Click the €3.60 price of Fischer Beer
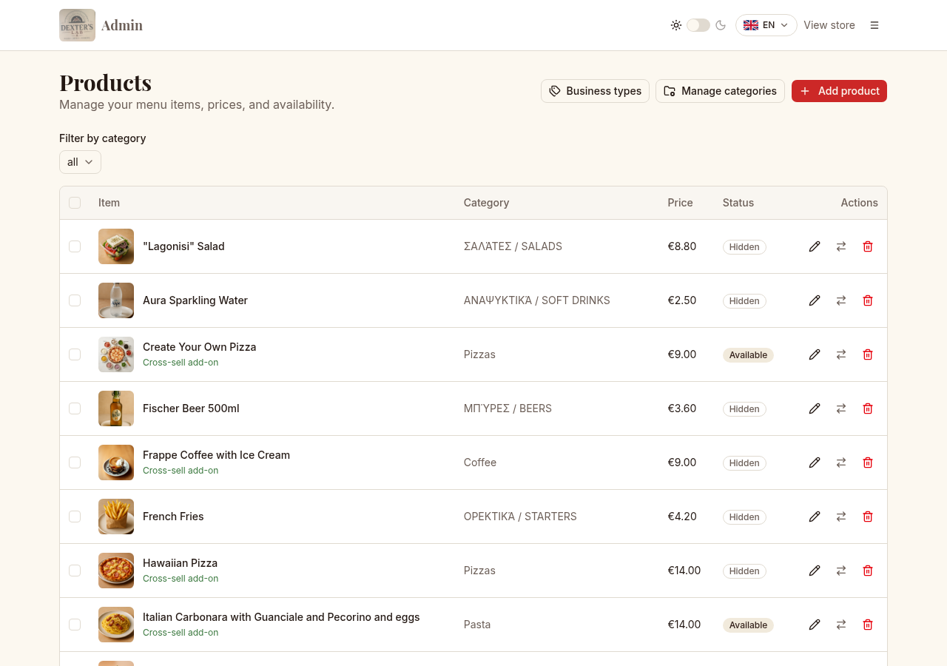Viewport: 947px width, 666px height. (681, 408)
